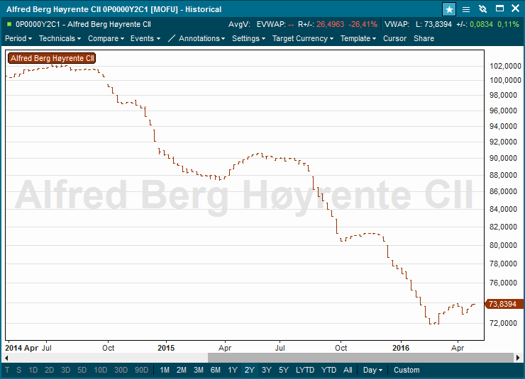
Task: Select the YTD range button
Action: (x=328, y=370)
